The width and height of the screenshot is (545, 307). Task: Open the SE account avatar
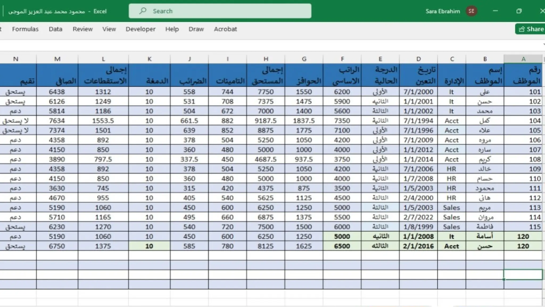coord(471,11)
